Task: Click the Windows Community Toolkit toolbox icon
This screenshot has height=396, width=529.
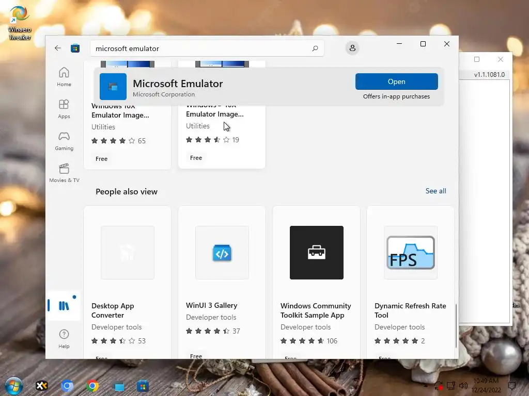Action: point(317,253)
